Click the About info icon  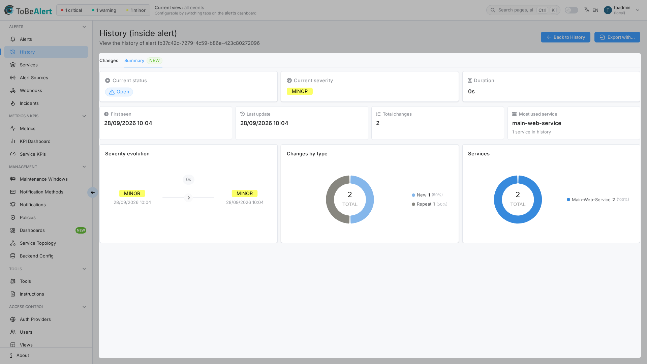pos(11,355)
